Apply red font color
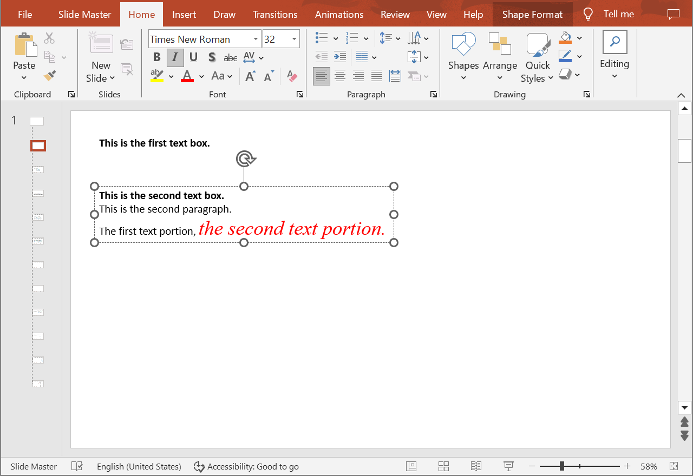693x476 pixels. coord(187,76)
